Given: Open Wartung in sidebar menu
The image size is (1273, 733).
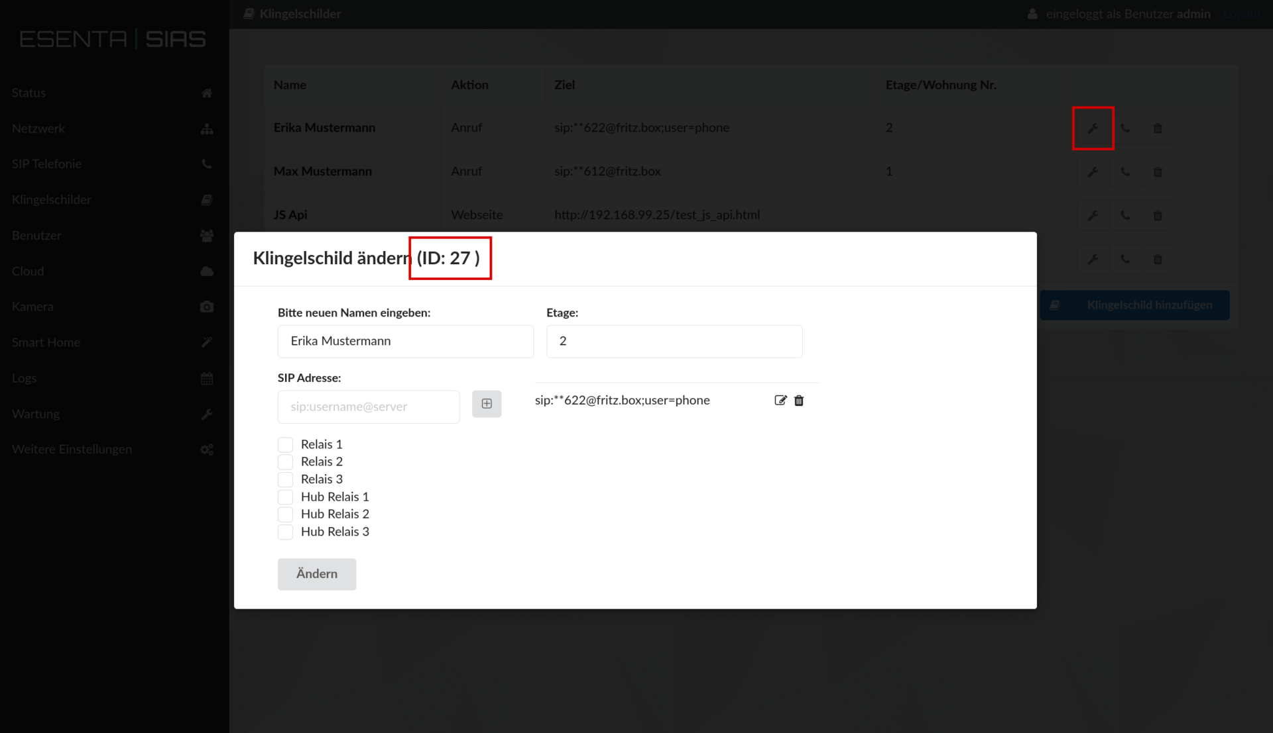Looking at the screenshot, I should pos(113,414).
